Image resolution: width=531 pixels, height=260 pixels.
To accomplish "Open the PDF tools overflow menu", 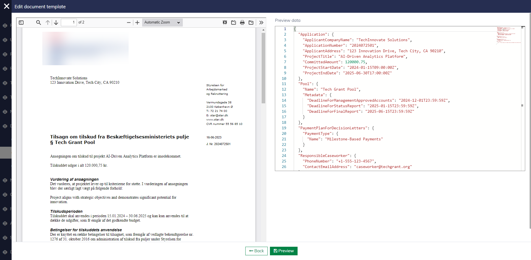I will pos(261,22).
